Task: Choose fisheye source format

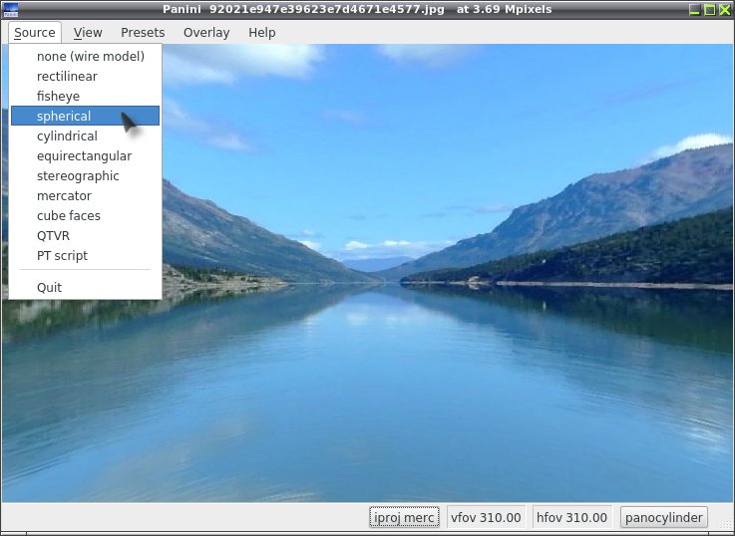Action: click(x=86, y=96)
